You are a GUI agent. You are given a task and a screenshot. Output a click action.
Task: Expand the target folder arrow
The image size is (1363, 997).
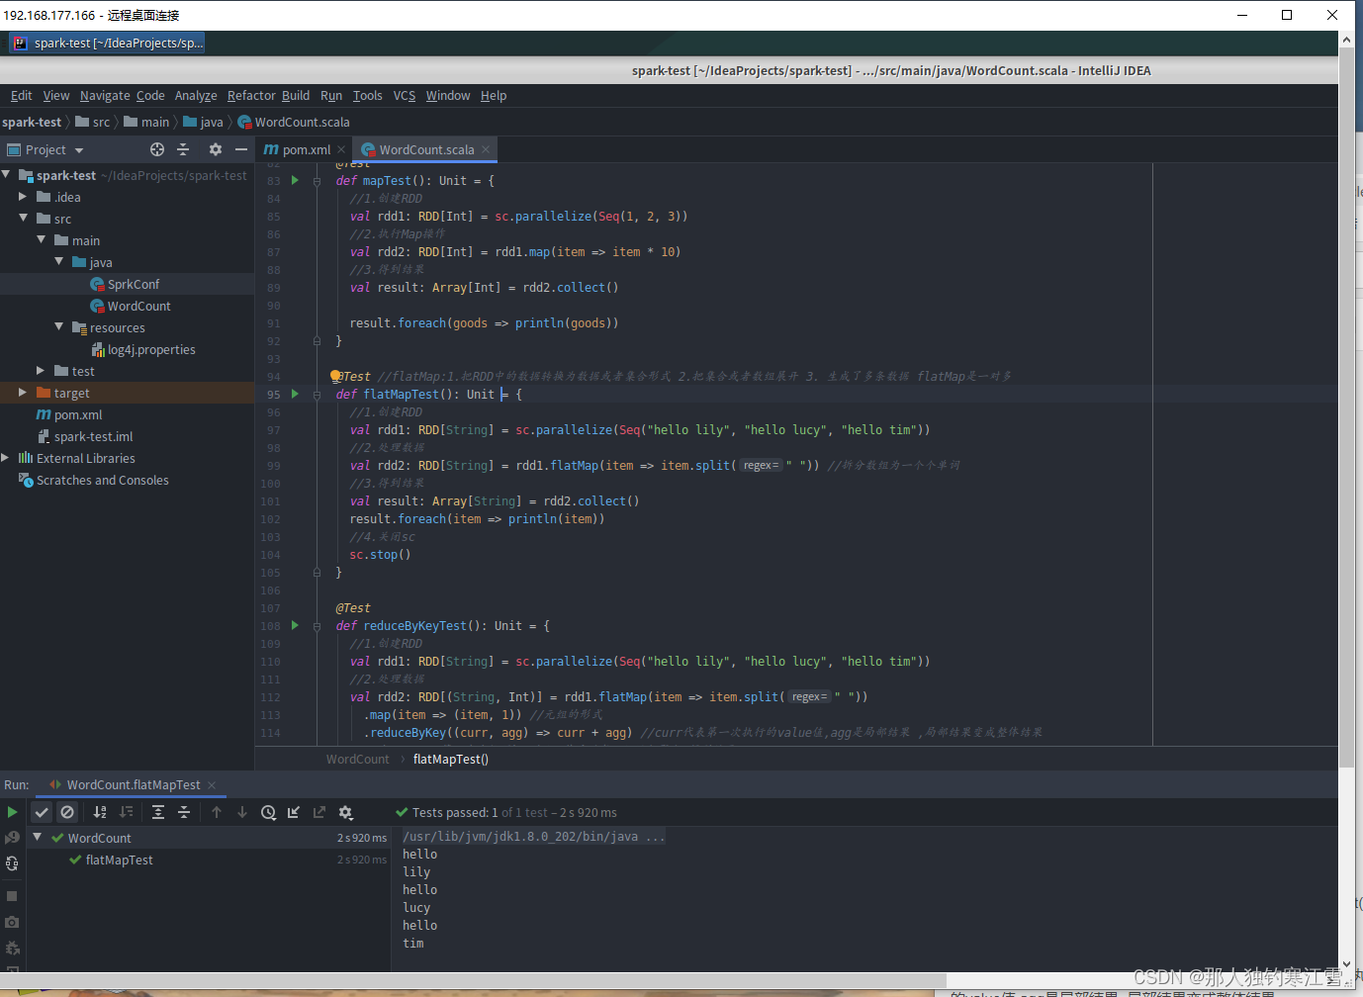[23, 393]
